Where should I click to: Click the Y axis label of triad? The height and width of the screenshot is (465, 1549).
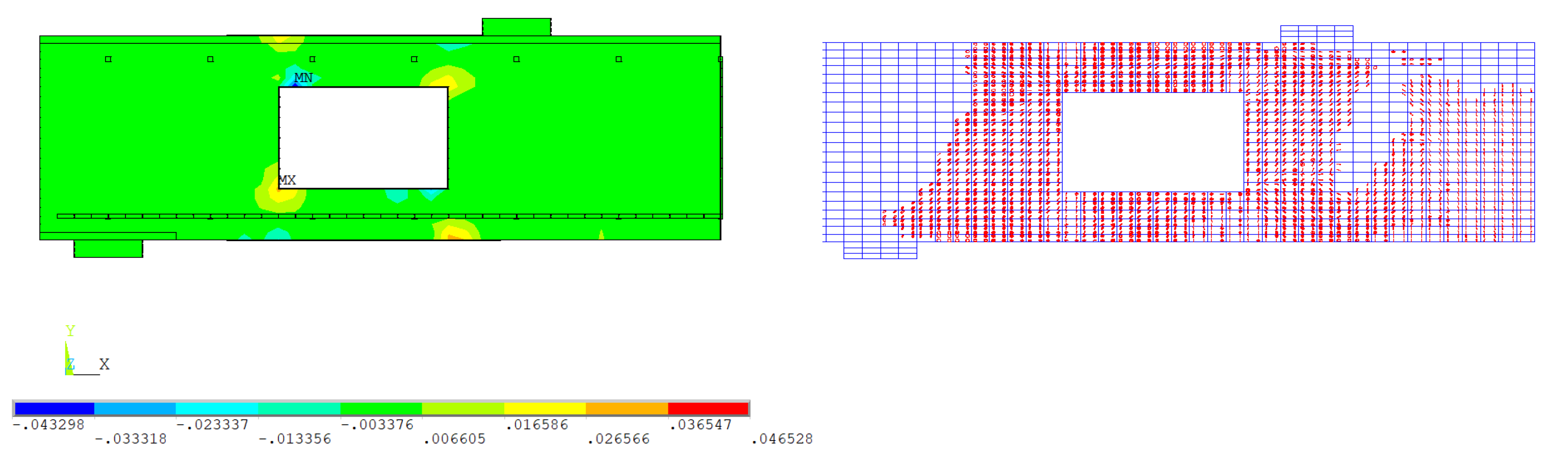[x=70, y=331]
